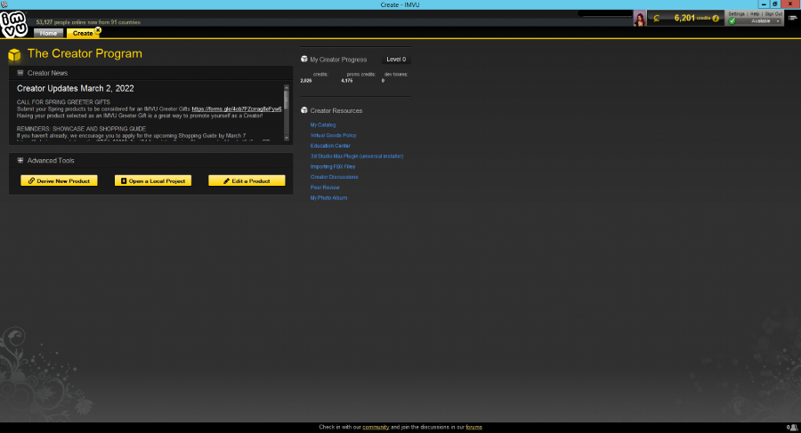
Task: Open the credits info icon
Action: (x=716, y=19)
